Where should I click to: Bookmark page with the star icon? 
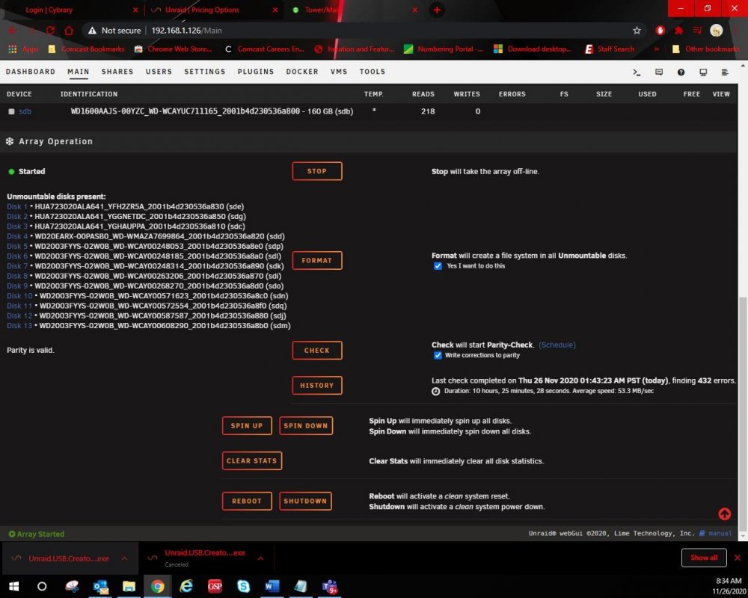click(637, 31)
